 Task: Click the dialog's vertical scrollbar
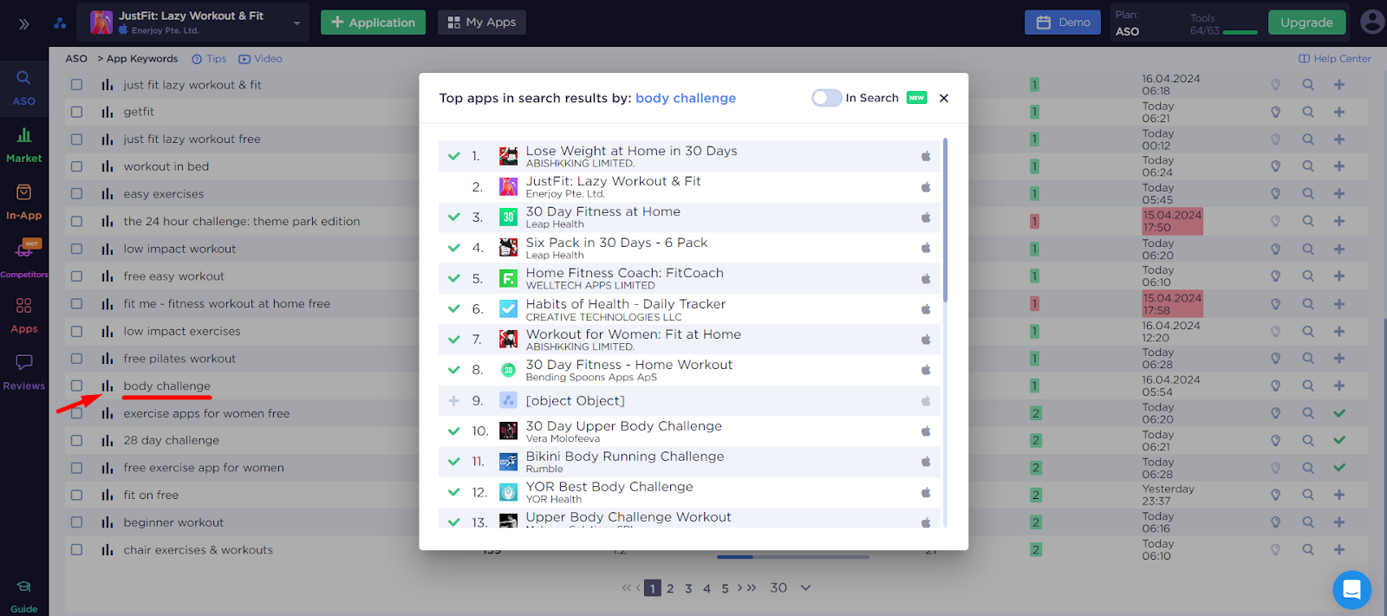click(945, 220)
